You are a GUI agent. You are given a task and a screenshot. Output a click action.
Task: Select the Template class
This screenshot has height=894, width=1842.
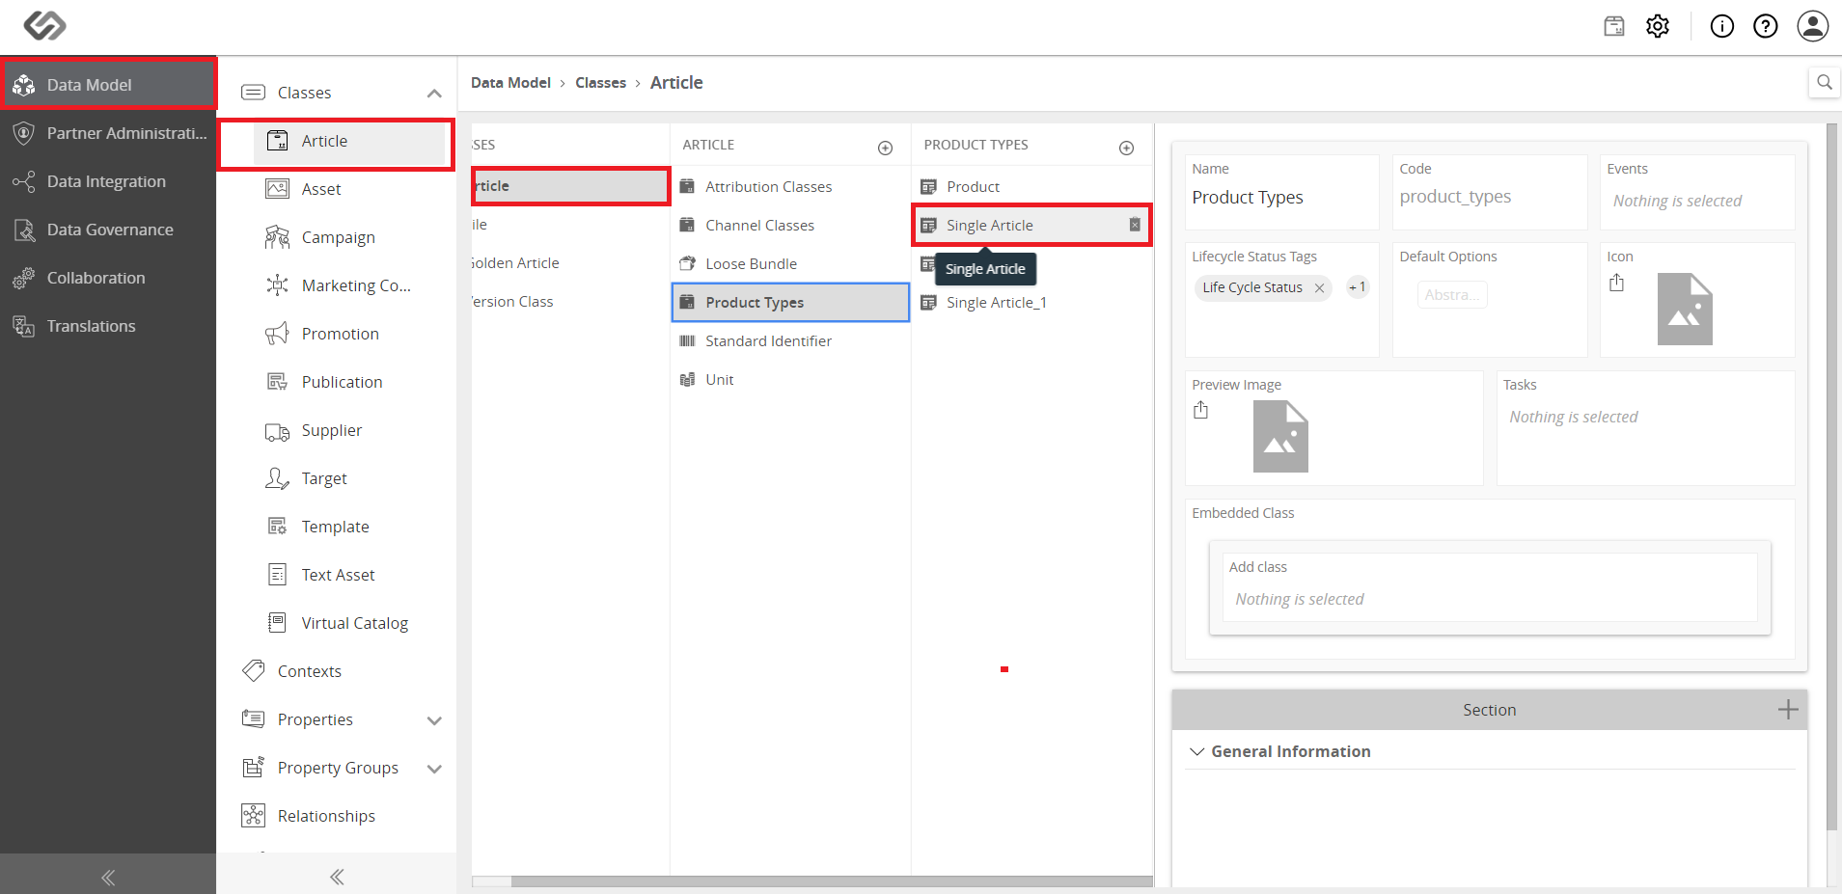[x=350, y=527]
